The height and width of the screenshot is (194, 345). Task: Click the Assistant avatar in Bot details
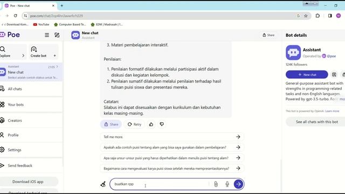point(293,53)
